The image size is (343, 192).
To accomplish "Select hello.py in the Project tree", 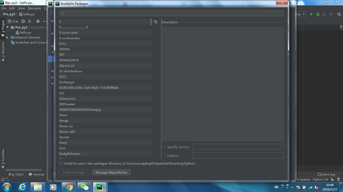I will point(23,32).
